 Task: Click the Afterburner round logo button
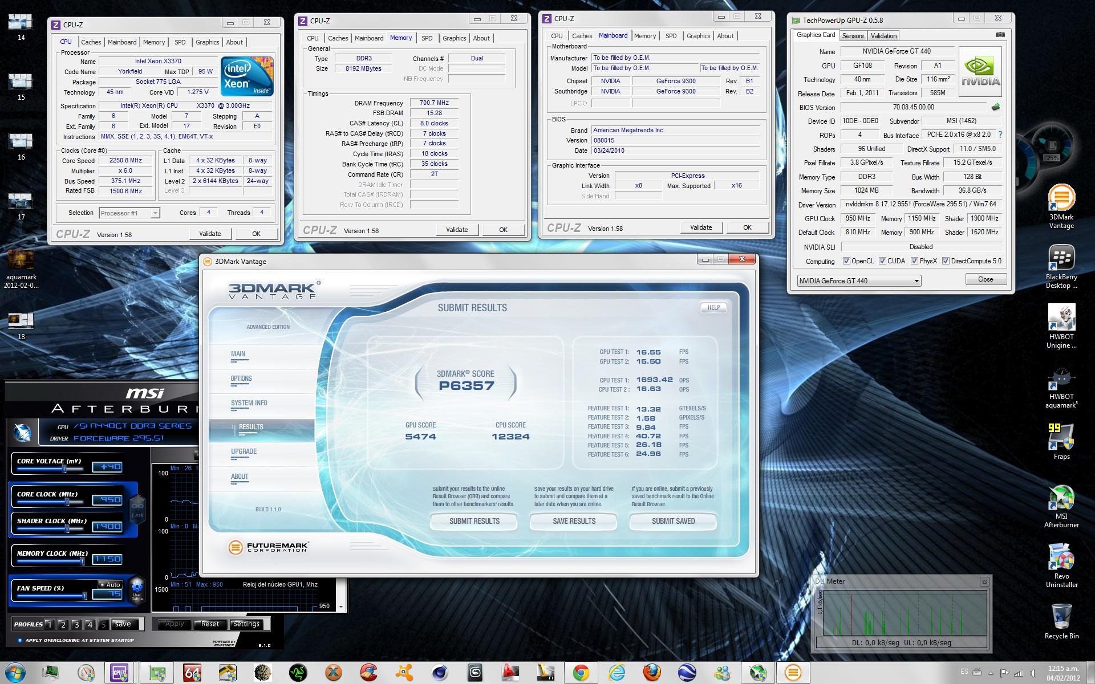[23, 434]
